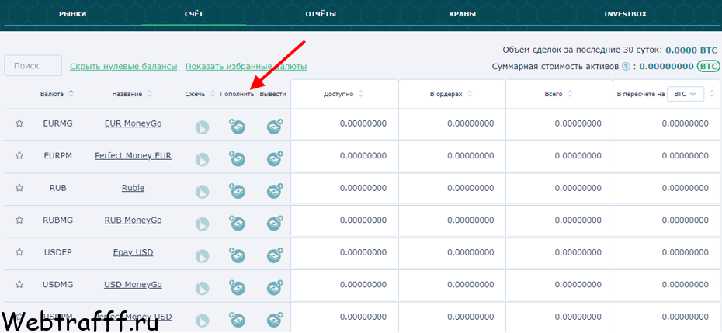Mark EURPM as favorite with star

(x=19, y=156)
